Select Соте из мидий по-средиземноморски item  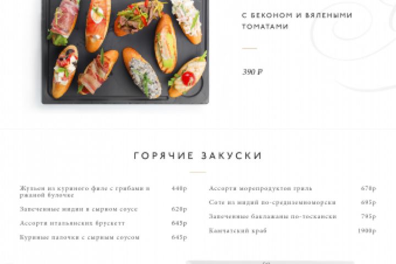[x=272, y=202]
